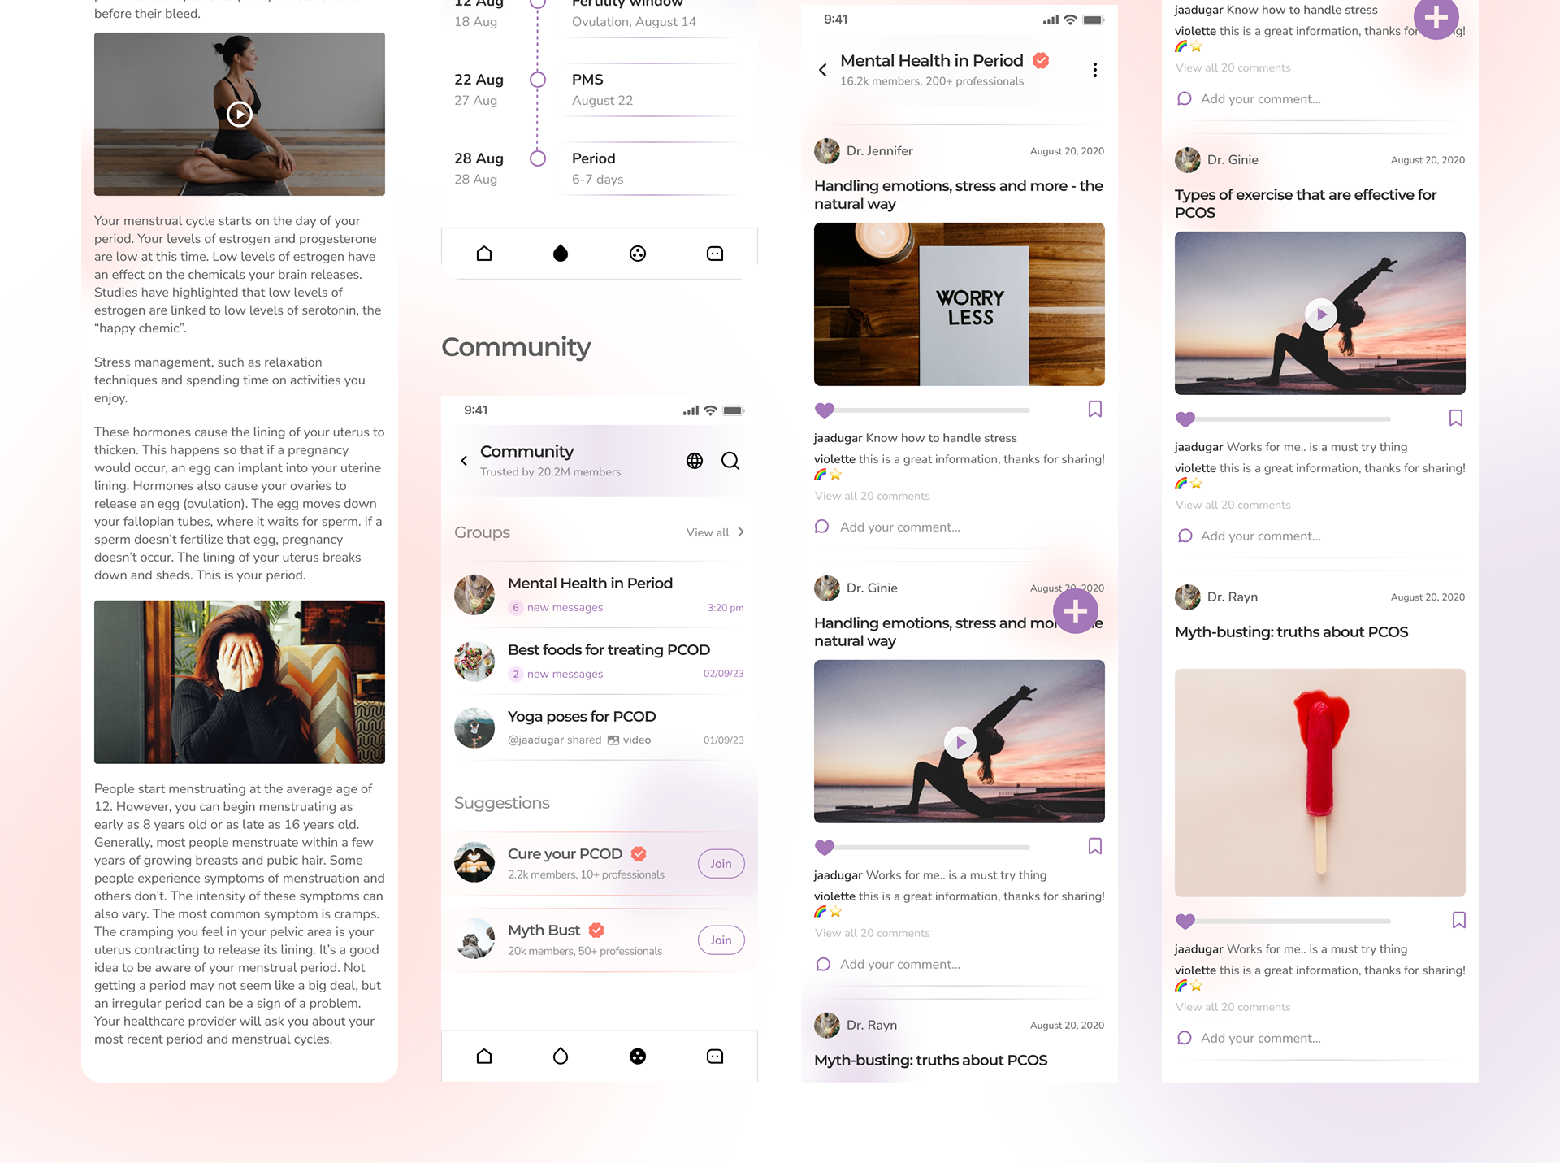The height and width of the screenshot is (1163, 1560).
Task: Join the Myth Bust group
Action: (x=721, y=940)
